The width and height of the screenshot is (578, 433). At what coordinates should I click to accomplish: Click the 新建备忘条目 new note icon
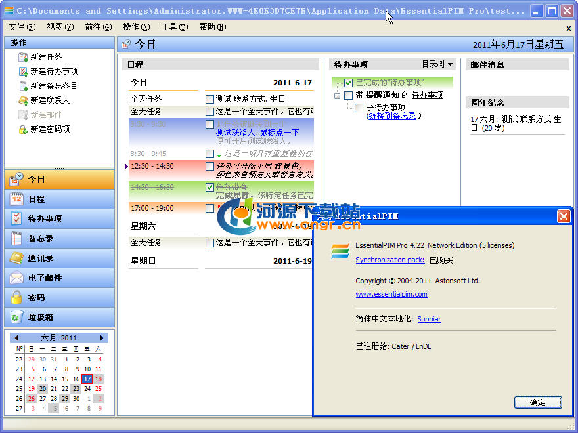(23, 86)
